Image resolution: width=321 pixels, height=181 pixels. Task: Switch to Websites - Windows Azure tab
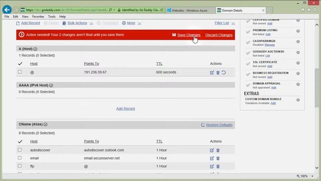pyautogui.click(x=190, y=10)
